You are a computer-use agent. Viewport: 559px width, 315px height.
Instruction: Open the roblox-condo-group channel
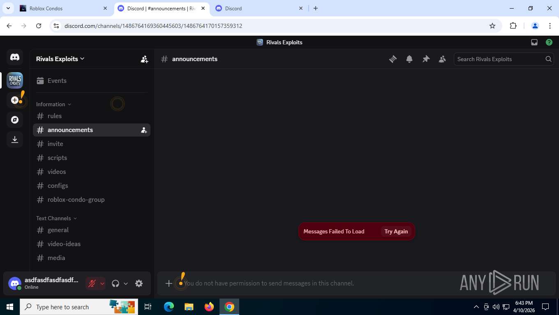92,200
